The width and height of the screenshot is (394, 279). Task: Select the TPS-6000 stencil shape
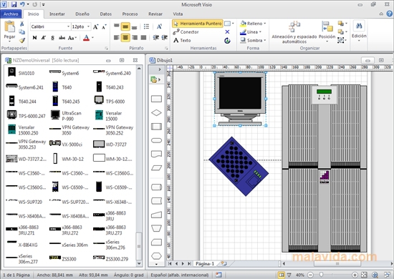coord(110,101)
